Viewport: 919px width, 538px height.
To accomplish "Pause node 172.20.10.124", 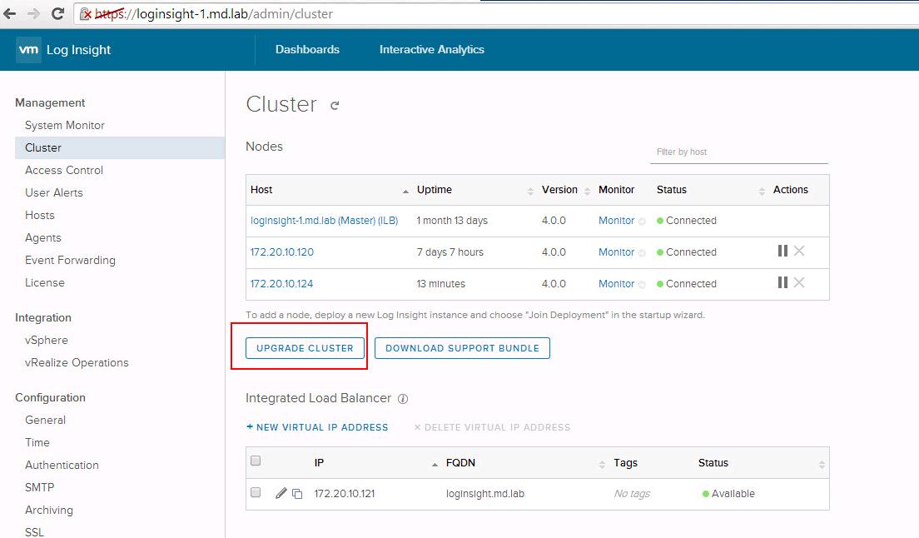I will click(782, 283).
